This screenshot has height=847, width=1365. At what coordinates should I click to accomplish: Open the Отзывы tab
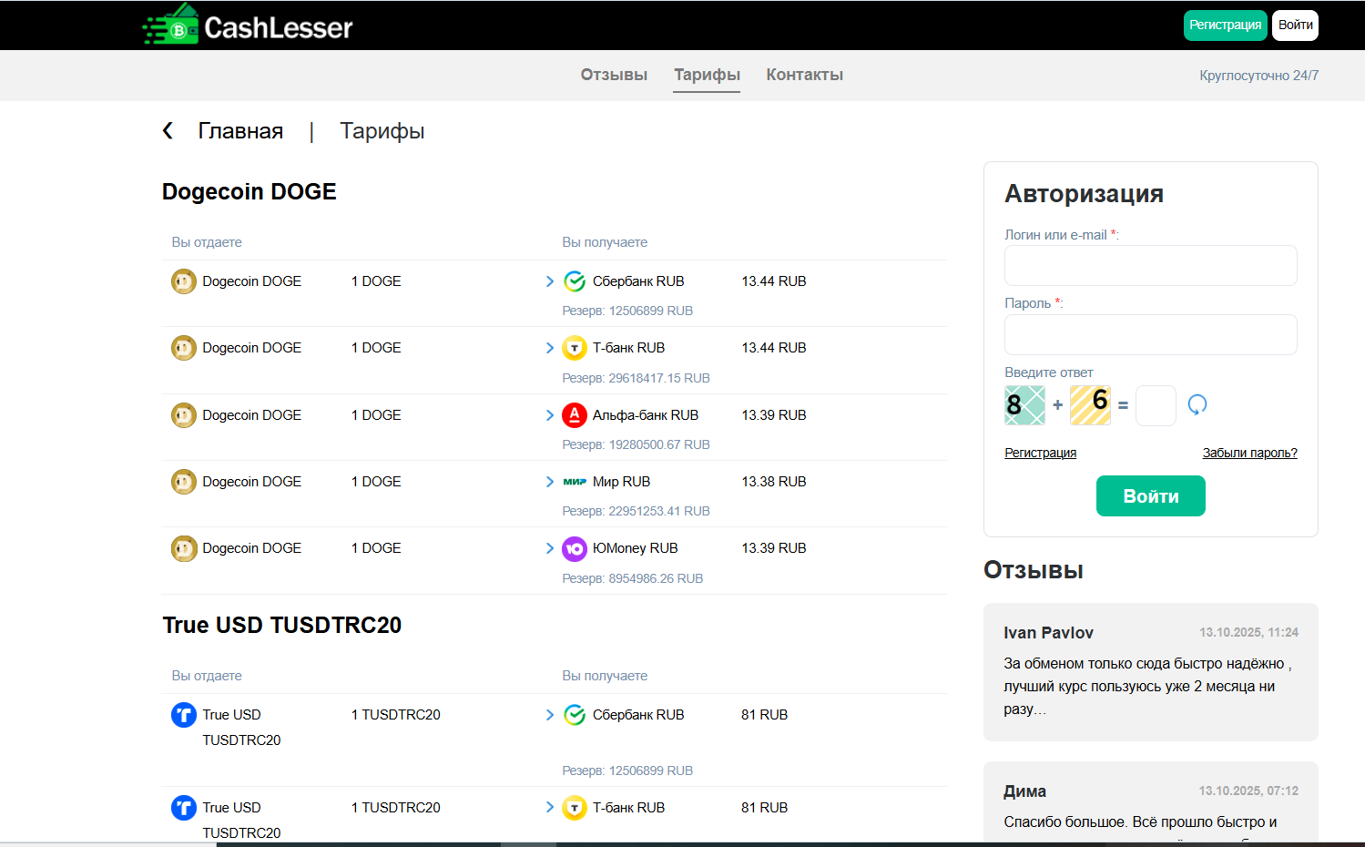click(x=614, y=75)
